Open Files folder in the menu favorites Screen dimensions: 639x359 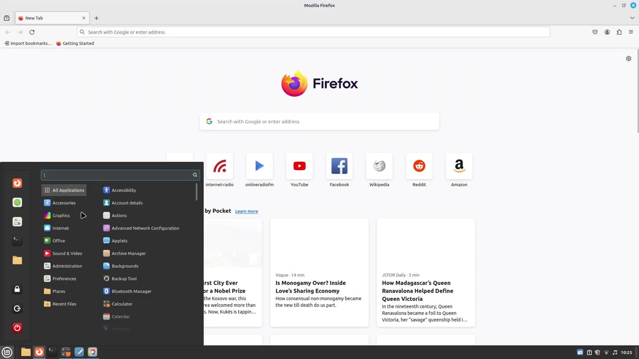[x=17, y=260]
